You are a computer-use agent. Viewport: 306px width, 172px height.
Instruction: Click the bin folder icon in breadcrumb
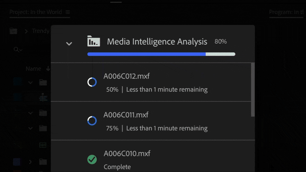13,31
